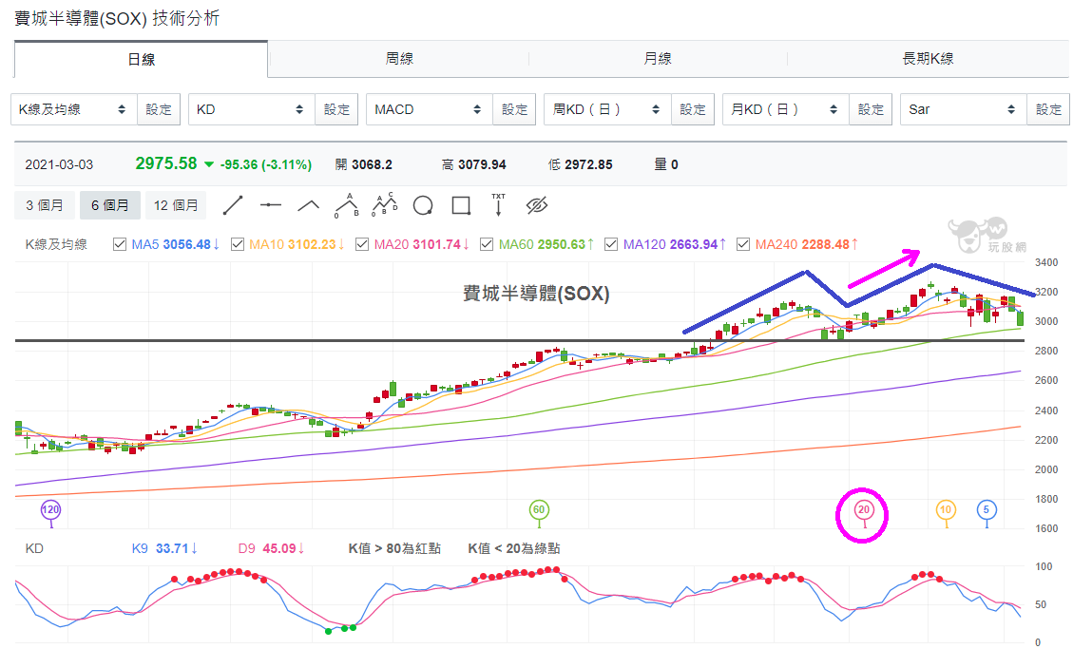1073x649 pixels.
Task: Open the KD indicator dropdown
Action: tap(251, 109)
